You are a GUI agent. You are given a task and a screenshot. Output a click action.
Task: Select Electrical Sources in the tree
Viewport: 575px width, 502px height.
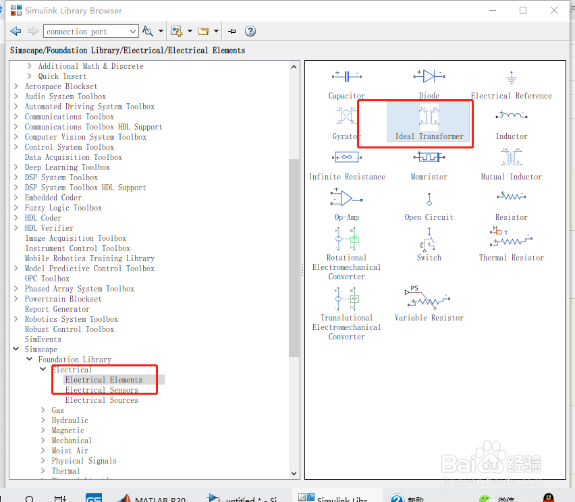[x=102, y=400]
